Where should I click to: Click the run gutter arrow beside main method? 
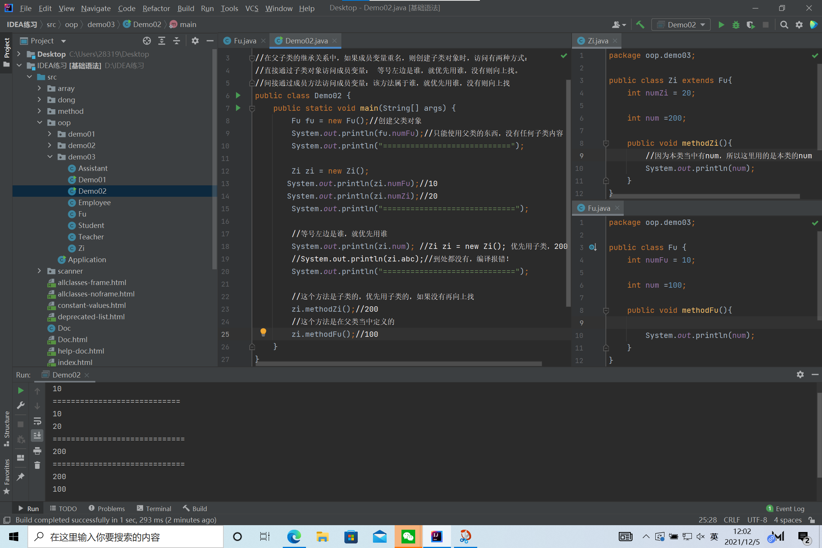[x=238, y=108]
